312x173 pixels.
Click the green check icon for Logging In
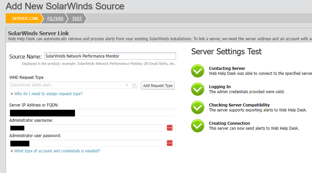(x=198, y=89)
